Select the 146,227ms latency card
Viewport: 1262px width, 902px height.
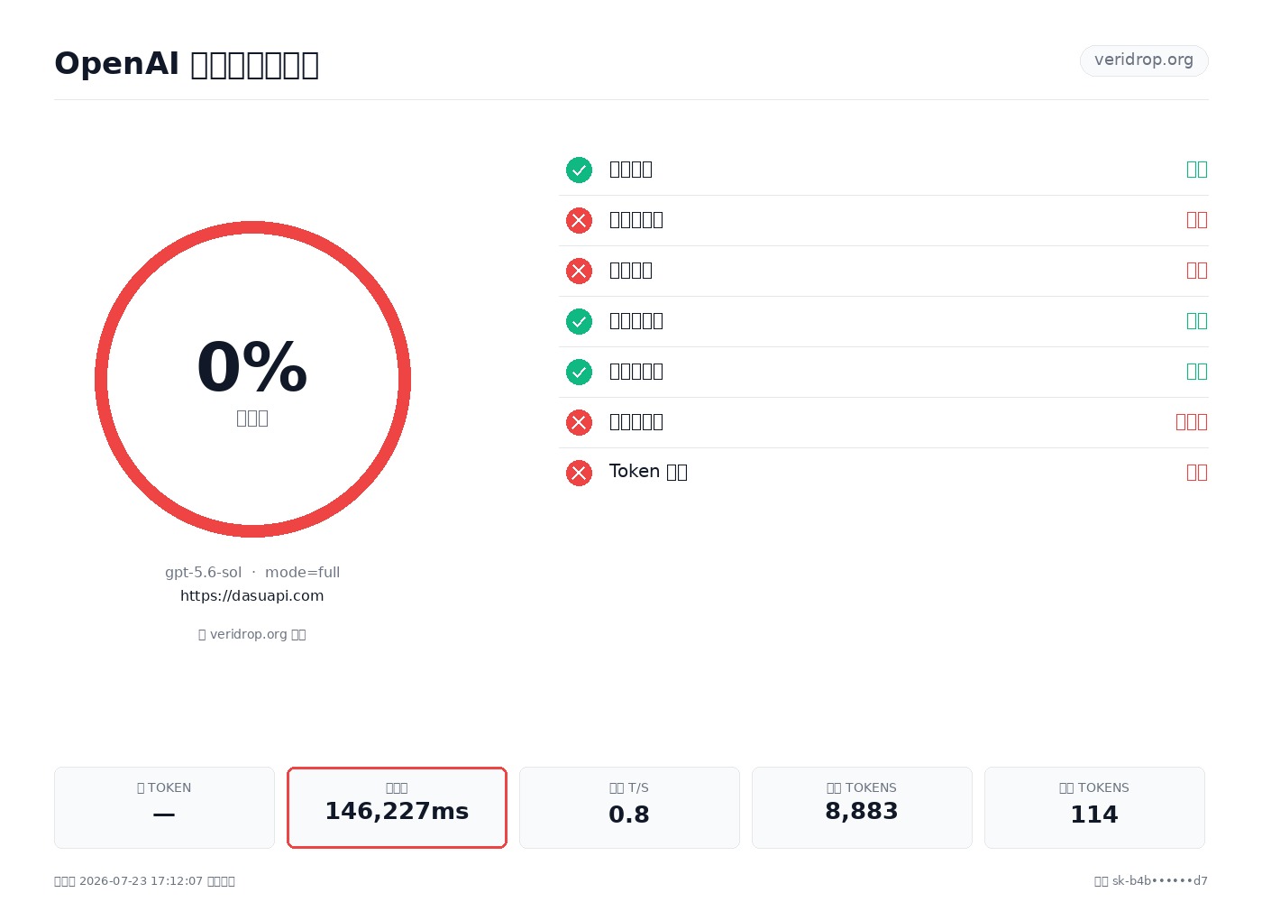[397, 807]
